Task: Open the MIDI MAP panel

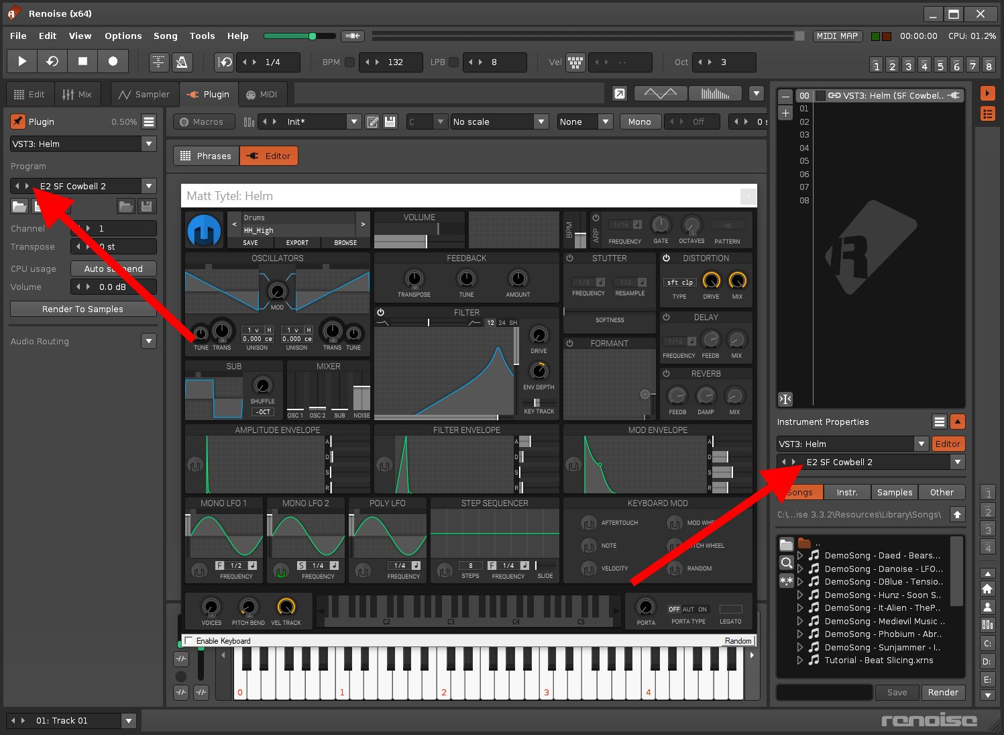Action: [837, 36]
